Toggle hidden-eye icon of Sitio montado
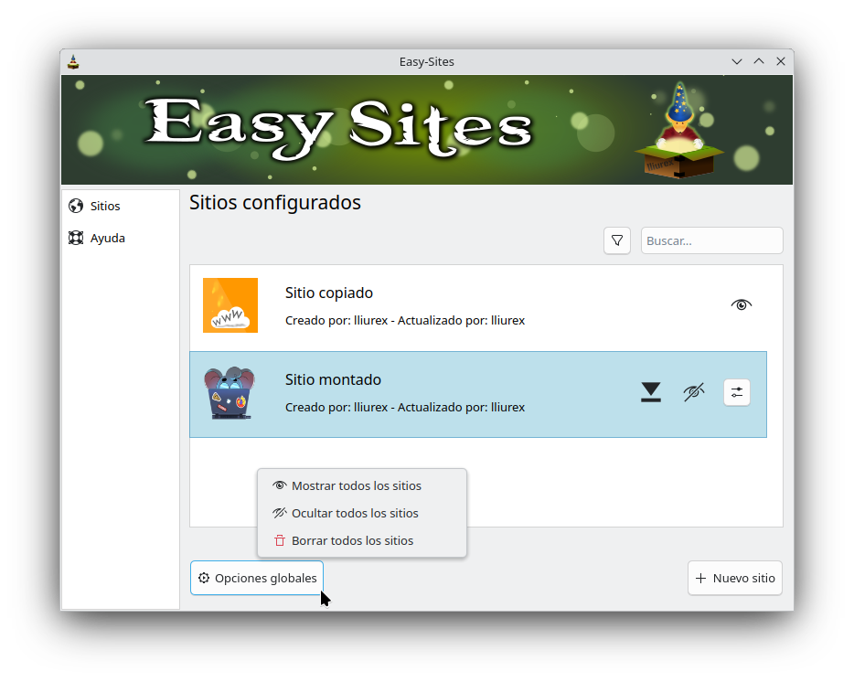The width and height of the screenshot is (854, 682). tap(694, 392)
